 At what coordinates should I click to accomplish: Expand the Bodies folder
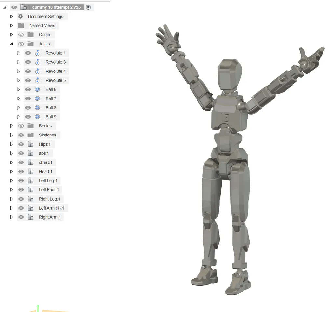coord(12,126)
